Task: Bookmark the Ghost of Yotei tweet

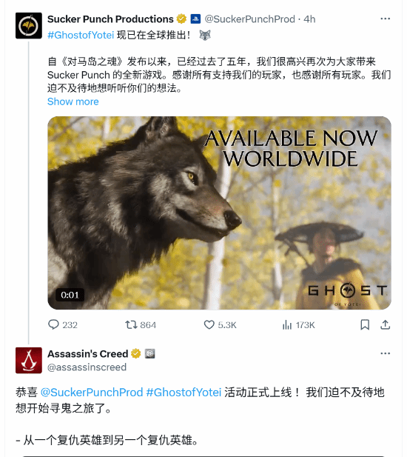Action: [365, 324]
